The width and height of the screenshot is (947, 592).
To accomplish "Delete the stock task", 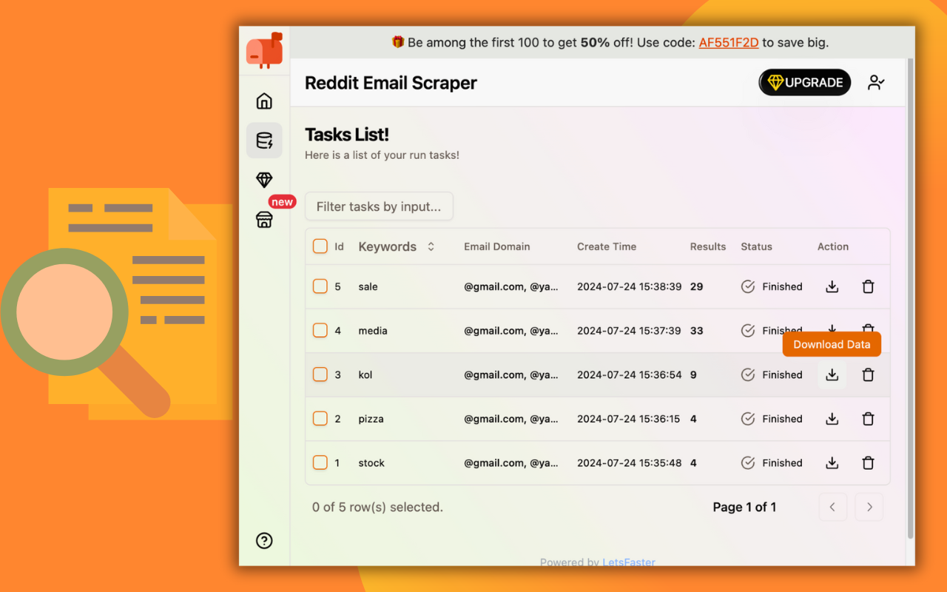I will [x=869, y=463].
